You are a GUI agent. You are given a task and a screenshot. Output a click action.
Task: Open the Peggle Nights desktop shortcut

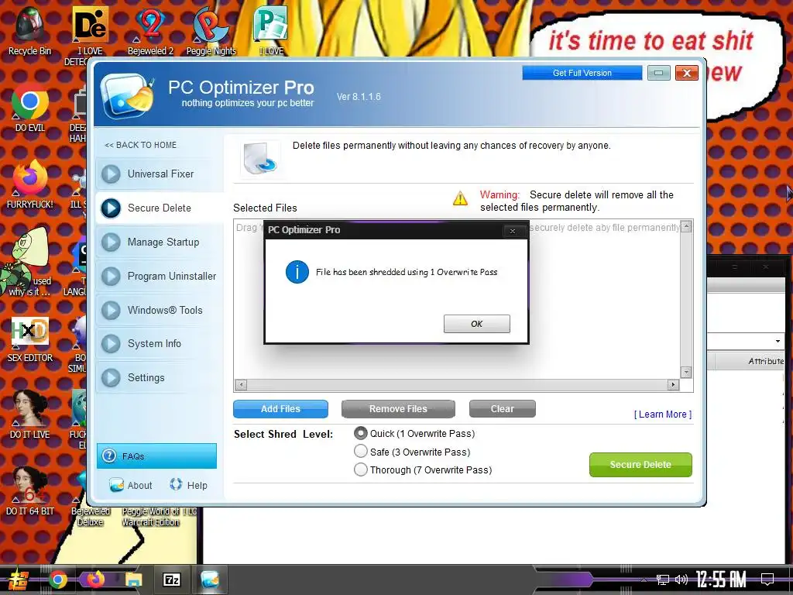point(211,30)
